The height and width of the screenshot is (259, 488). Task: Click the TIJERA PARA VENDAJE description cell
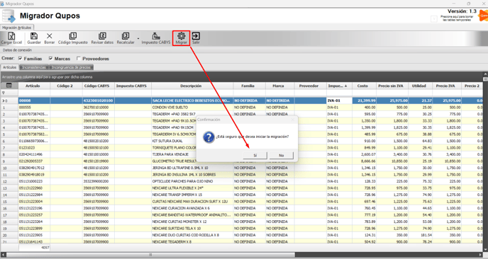coord(192,154)
